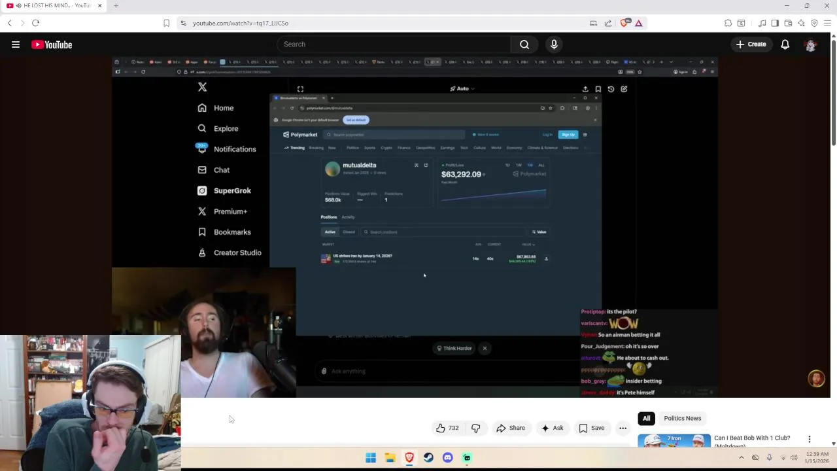Viewport: 837px width, 471px height.
Task: Click the picture-in-picture icon in the address bar
Action: (x=593, y=23)
